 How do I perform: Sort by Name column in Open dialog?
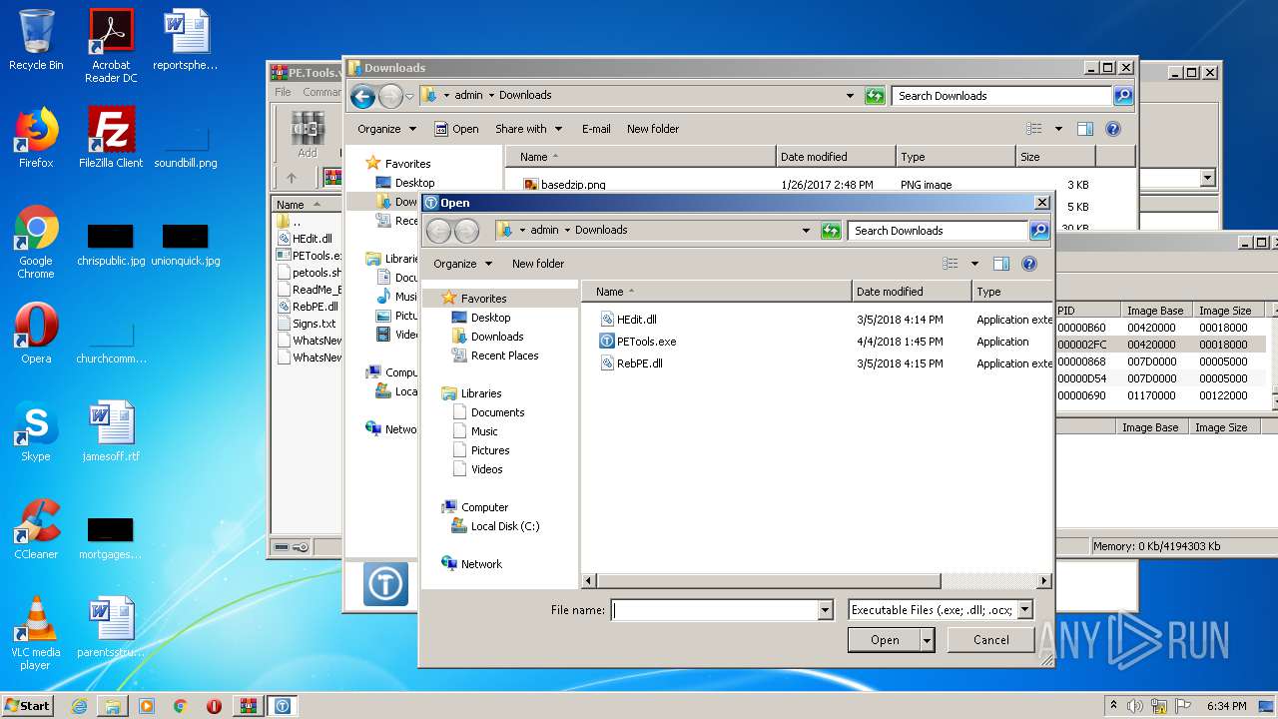coord(717,292)
